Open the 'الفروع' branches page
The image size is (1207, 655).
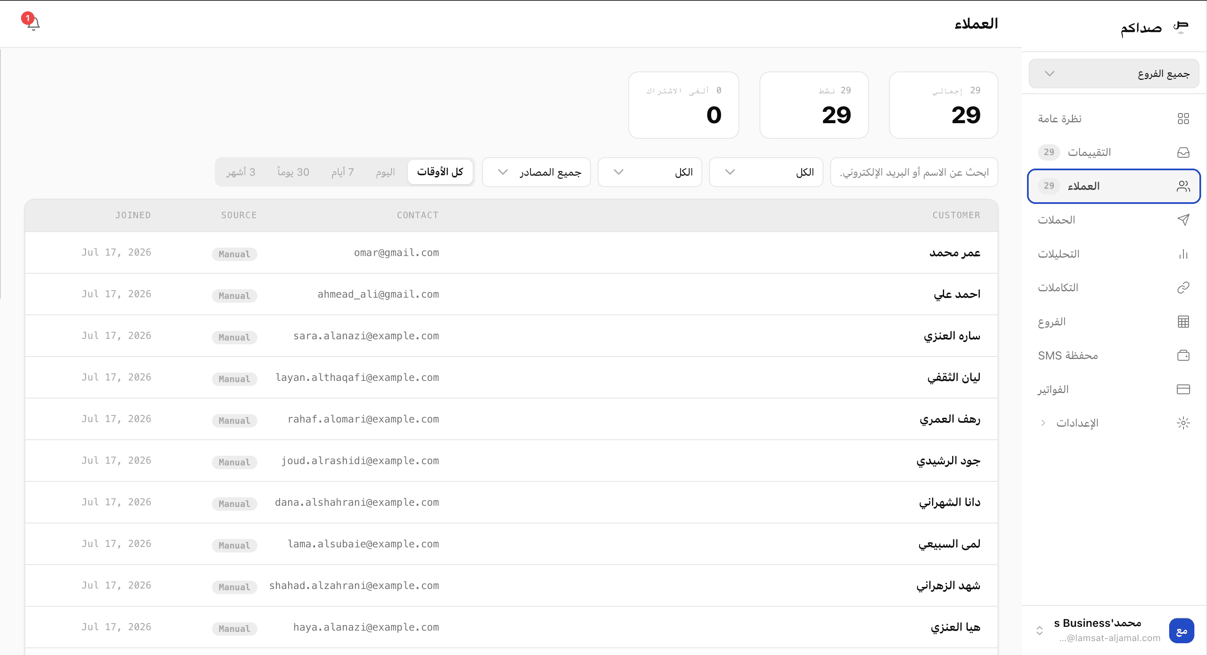click(x=1113, y=322)
